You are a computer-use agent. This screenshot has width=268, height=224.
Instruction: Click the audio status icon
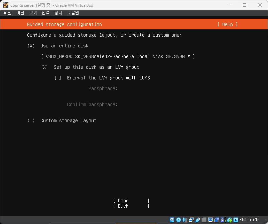[185, 220]
